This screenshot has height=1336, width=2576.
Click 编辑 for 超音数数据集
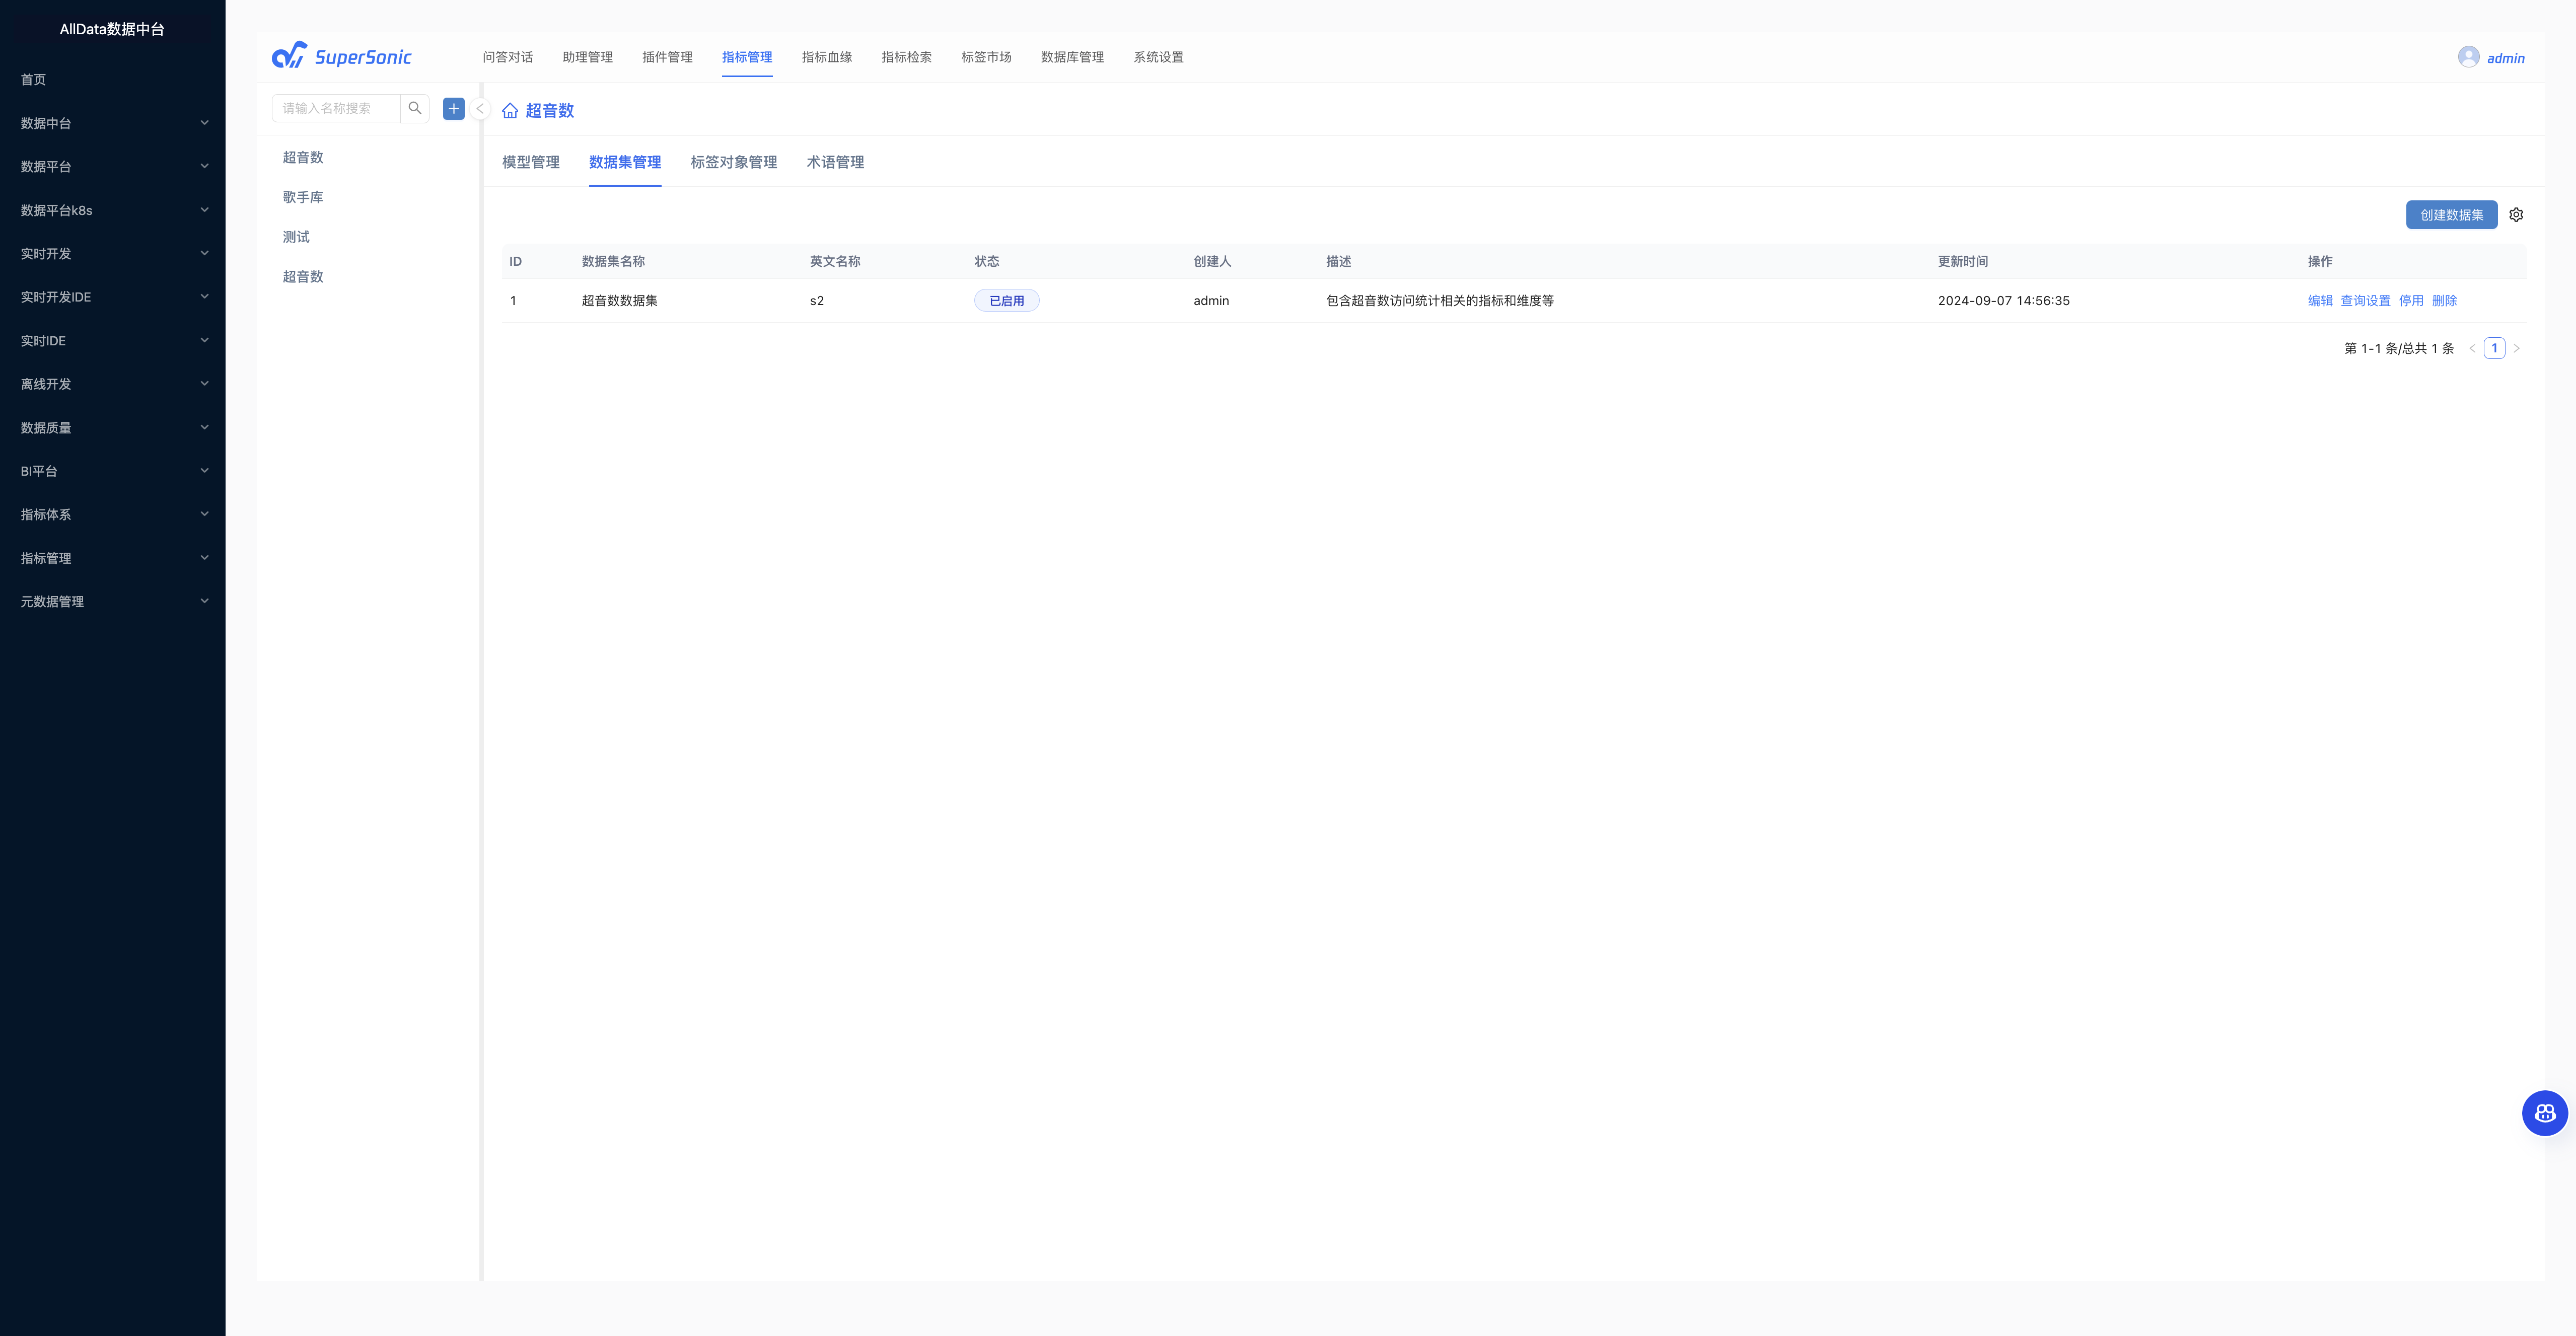2320,301
